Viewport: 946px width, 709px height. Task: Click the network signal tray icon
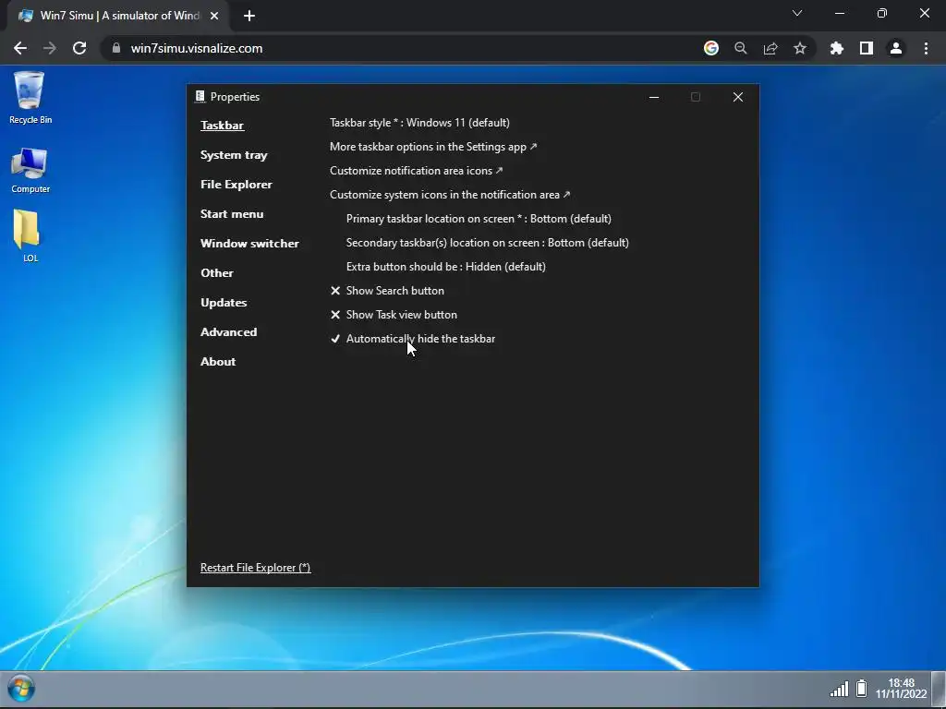click(839, 689)
